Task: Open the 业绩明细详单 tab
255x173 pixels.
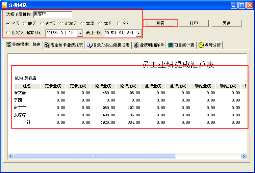Action: (x=149, y=45)
